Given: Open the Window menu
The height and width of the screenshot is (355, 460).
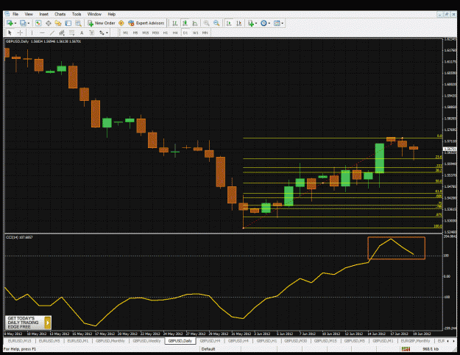Looking at the screenshot, I should pos(94,14).
